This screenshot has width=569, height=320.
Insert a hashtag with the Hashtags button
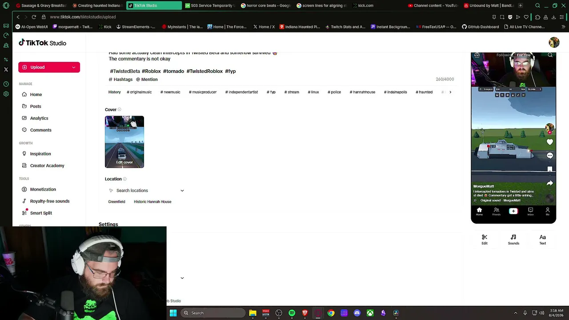click(120, 80)
